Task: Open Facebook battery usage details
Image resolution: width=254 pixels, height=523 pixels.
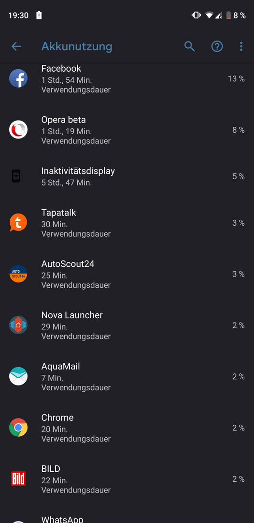Action: [127, 79]
